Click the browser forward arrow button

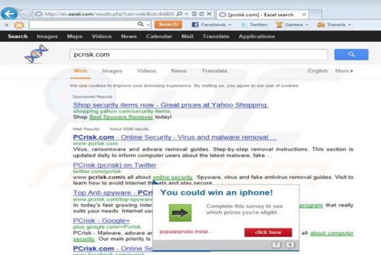click(x=25, y=14)
